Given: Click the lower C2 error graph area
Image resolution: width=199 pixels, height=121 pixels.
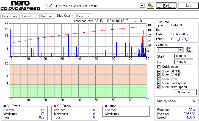Looking at the screenshot, I should [78, 81].
